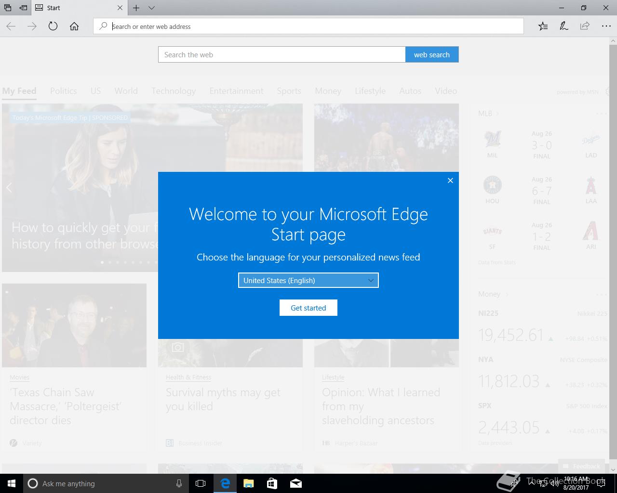Open the Store from taskbar
This screenshot has height=493, width=617.
click(x=272, y=483)
